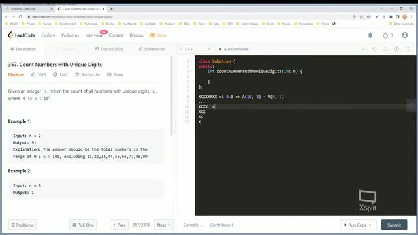Click the Contribute link
Screen dimensions: 418x235
[x=221, y=225]
